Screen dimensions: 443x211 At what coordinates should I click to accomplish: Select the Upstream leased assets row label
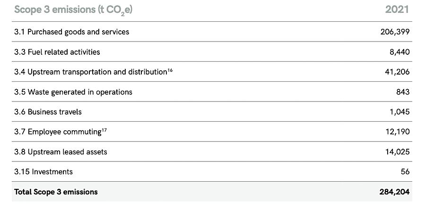click(x=61, y=152)
